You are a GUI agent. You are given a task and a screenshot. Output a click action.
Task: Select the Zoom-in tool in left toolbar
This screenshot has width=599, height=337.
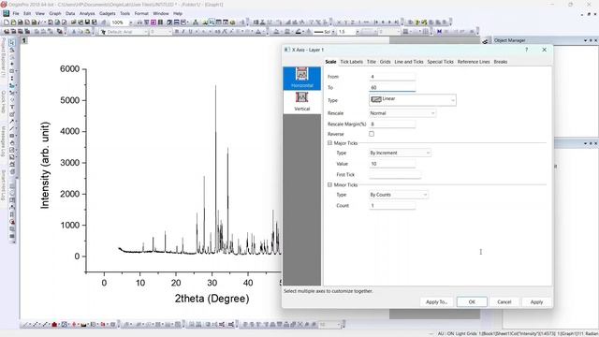click(12, 50)
